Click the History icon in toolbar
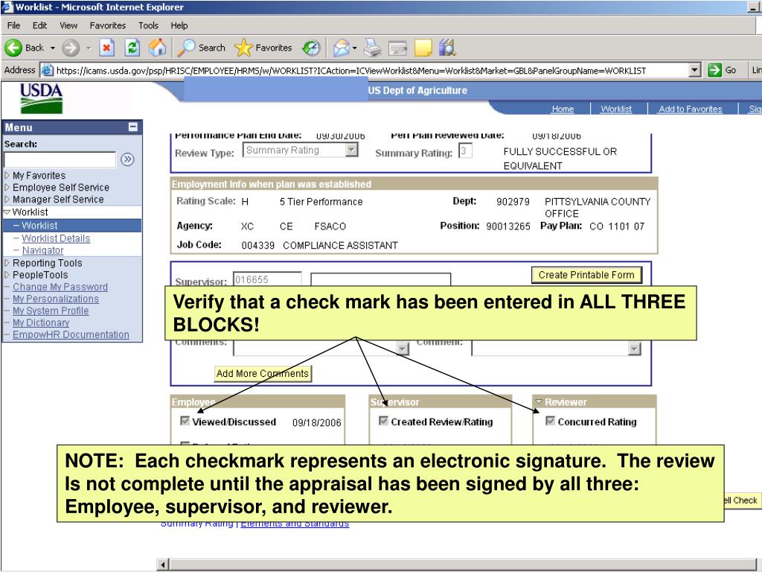The height and width of the screenshot is (572, 762). coord(311,48)
